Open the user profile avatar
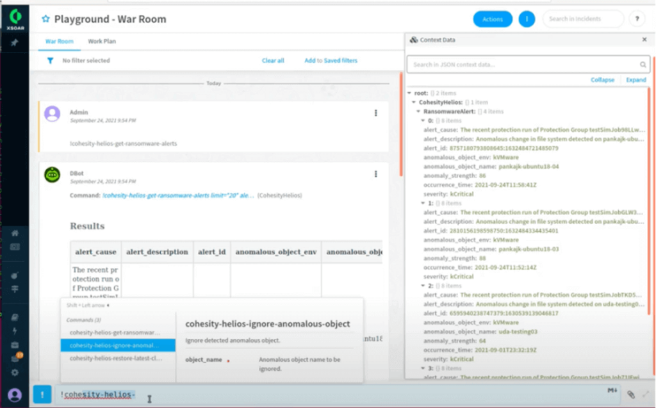Viewport: 656px width, 408px height. (15, 395)
